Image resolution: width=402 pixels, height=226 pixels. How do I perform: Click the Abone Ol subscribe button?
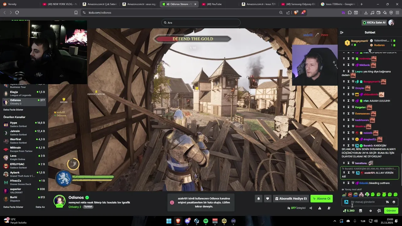click(322, 199)
